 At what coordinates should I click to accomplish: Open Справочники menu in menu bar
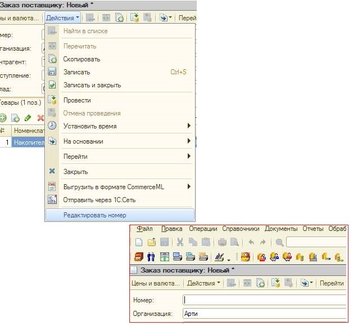coord(241,229)
